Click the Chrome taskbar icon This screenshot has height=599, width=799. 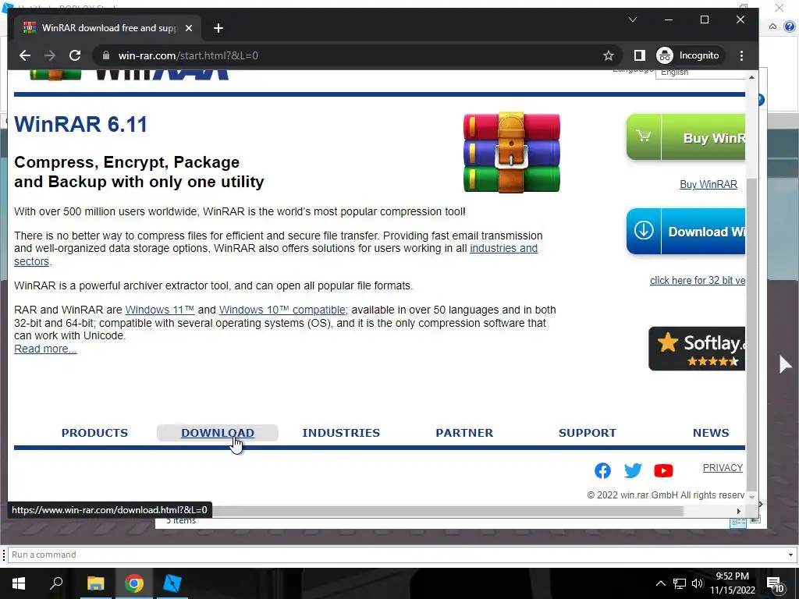pos(134,583)
